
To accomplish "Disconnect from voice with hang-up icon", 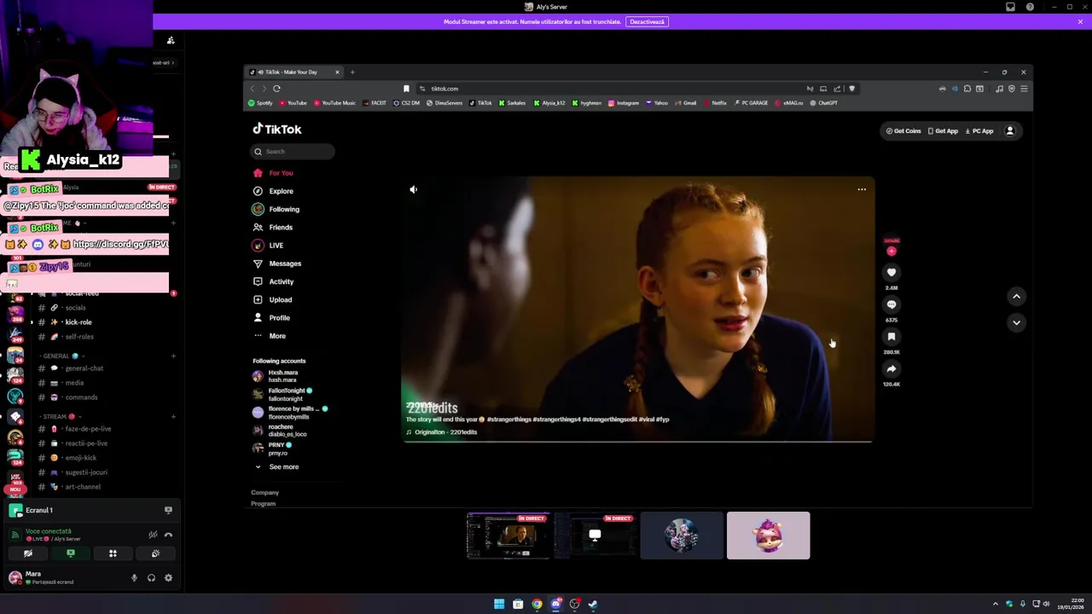I will point(168,535).
